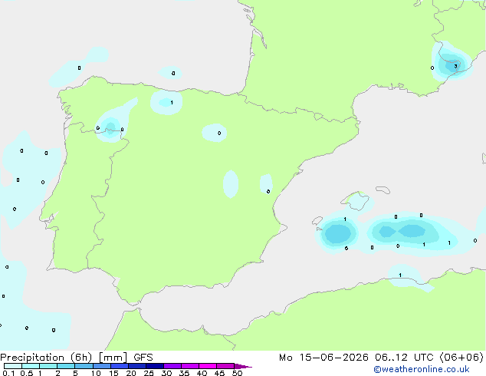Pick the legend swatch between 0.1 and 0.5
486x376 pixels.
click(13, 366)
